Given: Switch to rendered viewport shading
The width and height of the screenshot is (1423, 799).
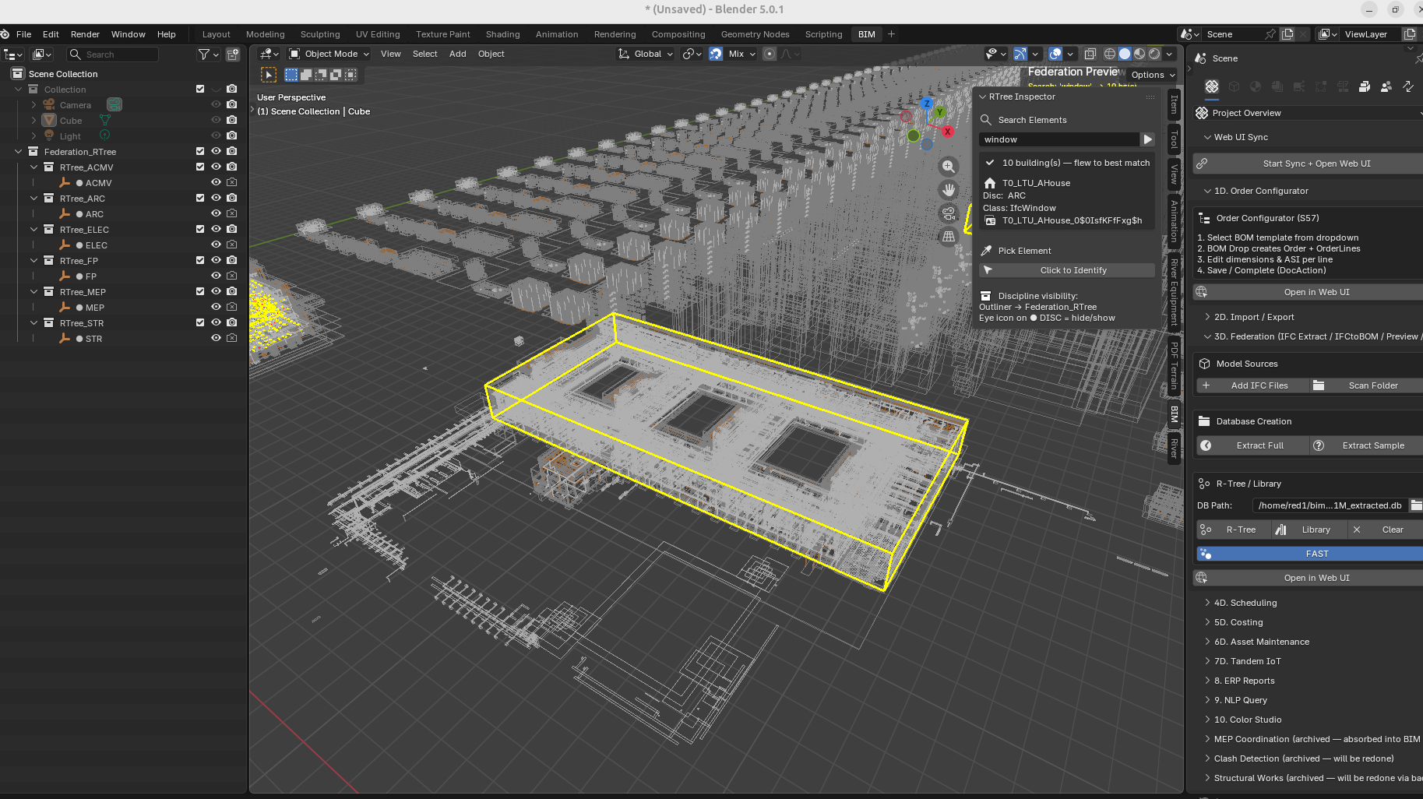Looking at the screenshot, I should (x=1154, y=54).
